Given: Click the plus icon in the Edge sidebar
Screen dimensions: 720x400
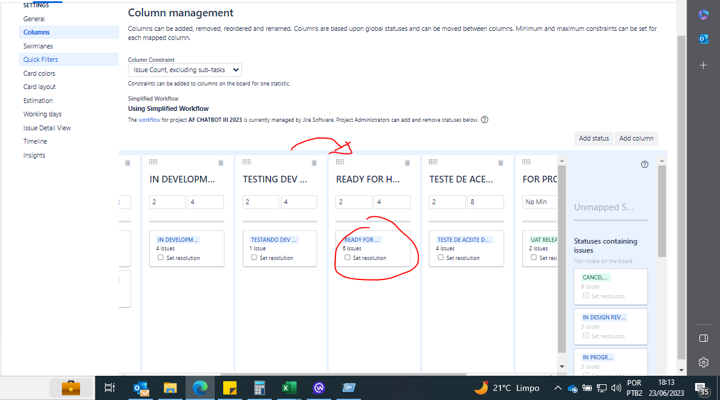Looking at the screenshot, I should coord(703,65).
